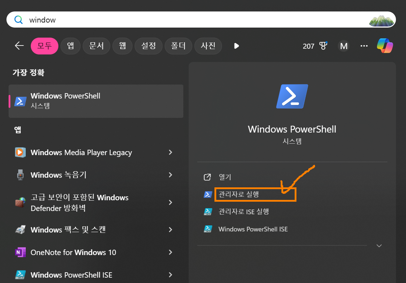The image size is (406, 283).
Task: Click the Windows 팩스 및 스캔 label
Action: 68,230
